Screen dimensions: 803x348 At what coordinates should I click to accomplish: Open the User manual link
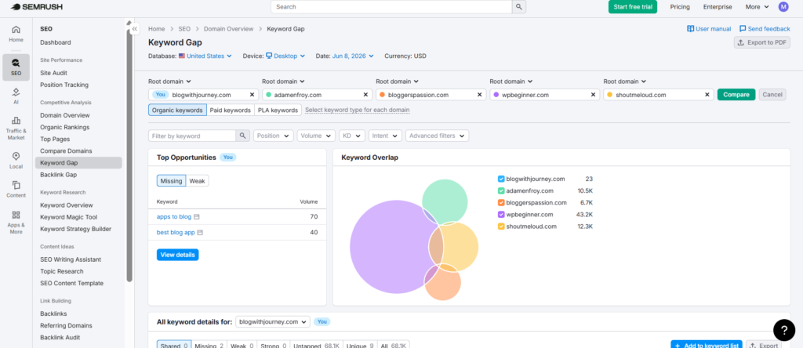[x=709, y=29]
